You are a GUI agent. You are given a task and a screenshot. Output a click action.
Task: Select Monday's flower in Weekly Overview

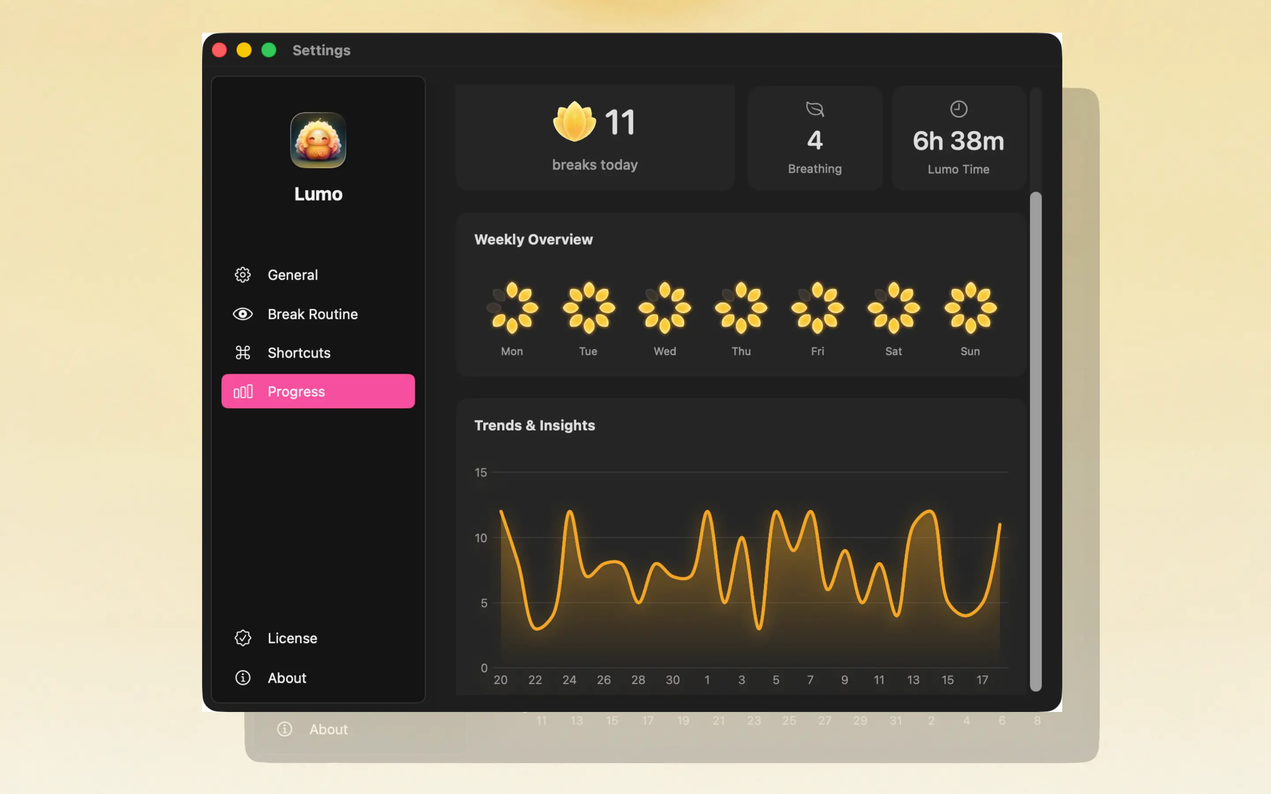click(512, 309)
